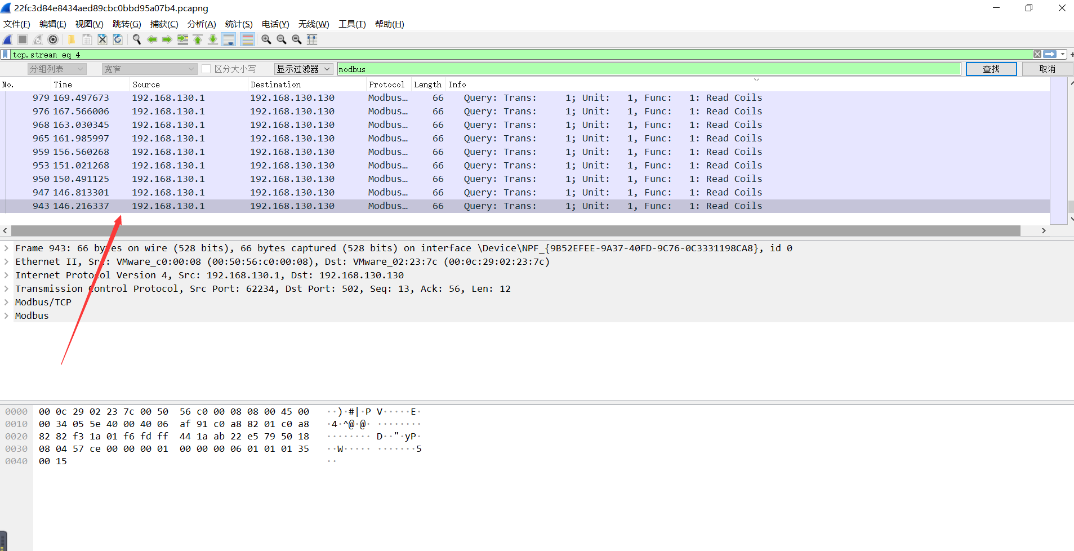1074x551 pixels.
Task: Open the 编辑(E) menu
Action: click(53, 24)
